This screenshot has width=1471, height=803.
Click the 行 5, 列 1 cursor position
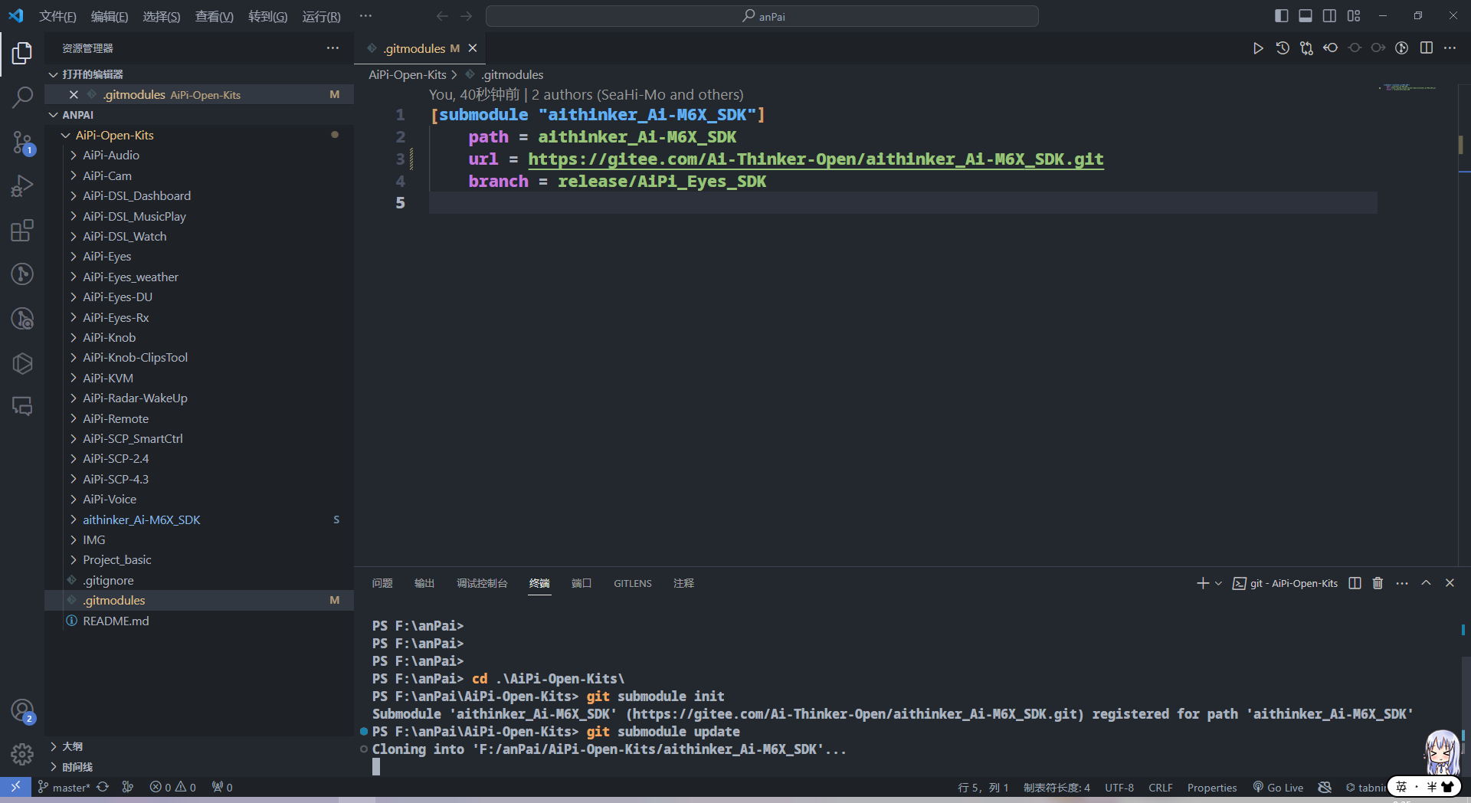pyautogui.click(x=983, y=787)
